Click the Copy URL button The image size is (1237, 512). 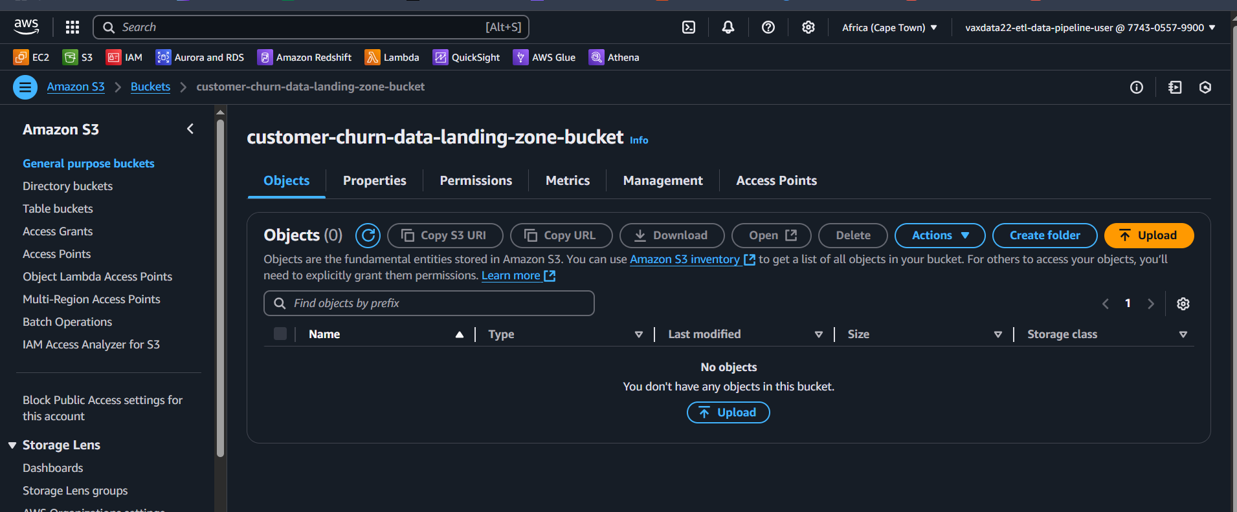561,235
